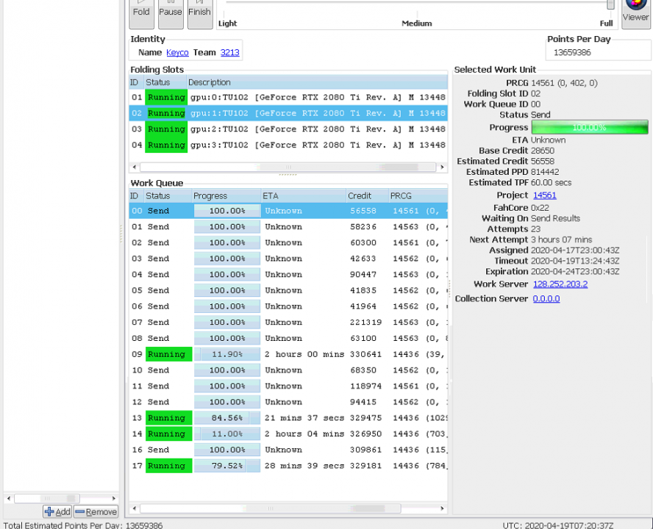Open Project 14561 link
This screenshot has width=653, height=529.
coord(545,195)
